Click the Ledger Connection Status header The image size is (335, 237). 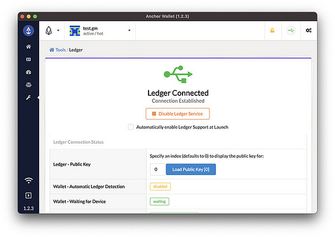tap(78, 142)
